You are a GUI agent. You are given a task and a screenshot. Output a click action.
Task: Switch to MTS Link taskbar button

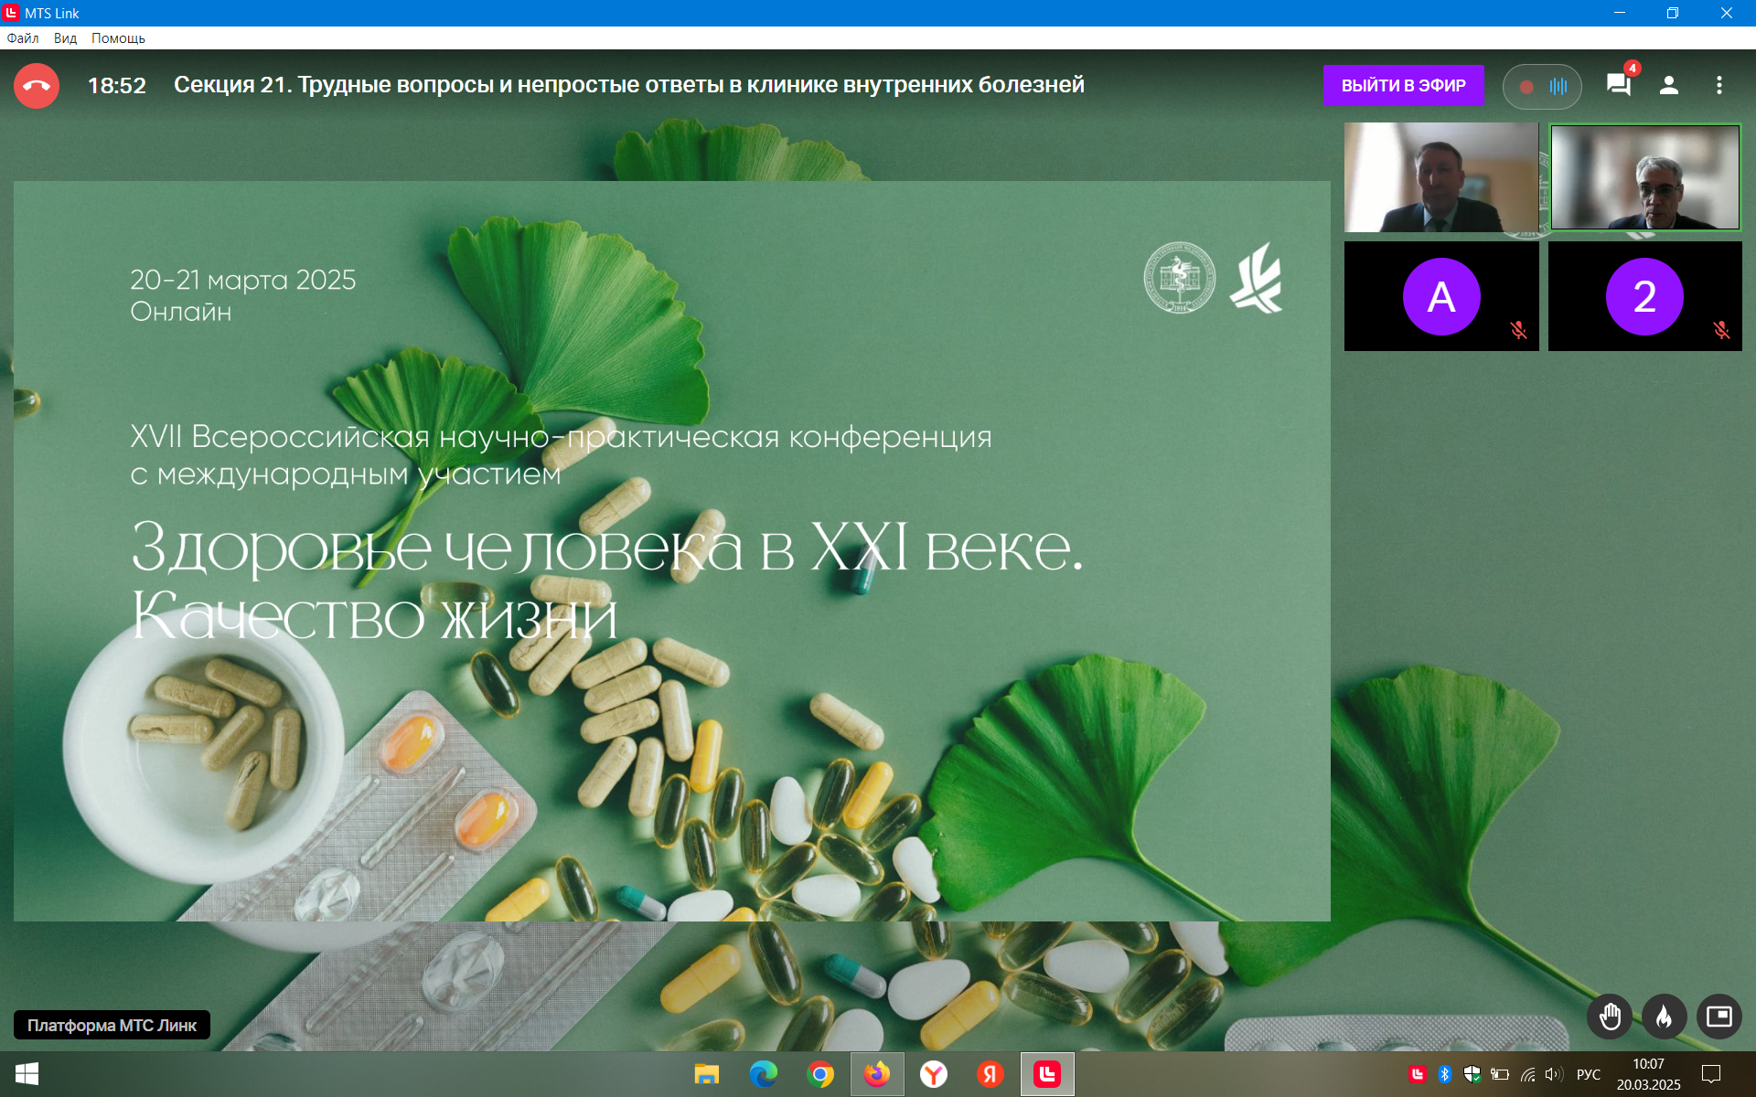[1047, 1074]
